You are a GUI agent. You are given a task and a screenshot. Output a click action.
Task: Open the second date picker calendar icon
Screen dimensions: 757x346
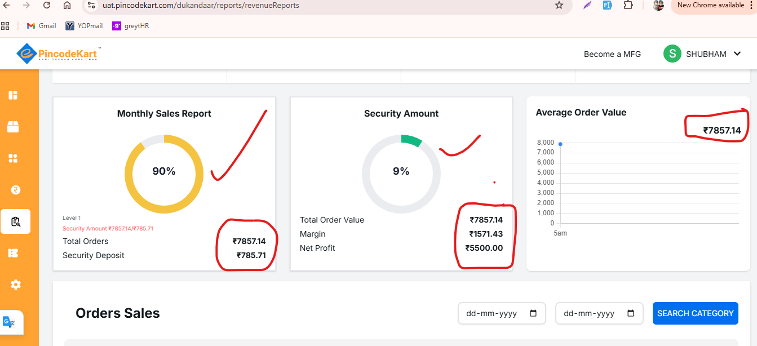631,313
